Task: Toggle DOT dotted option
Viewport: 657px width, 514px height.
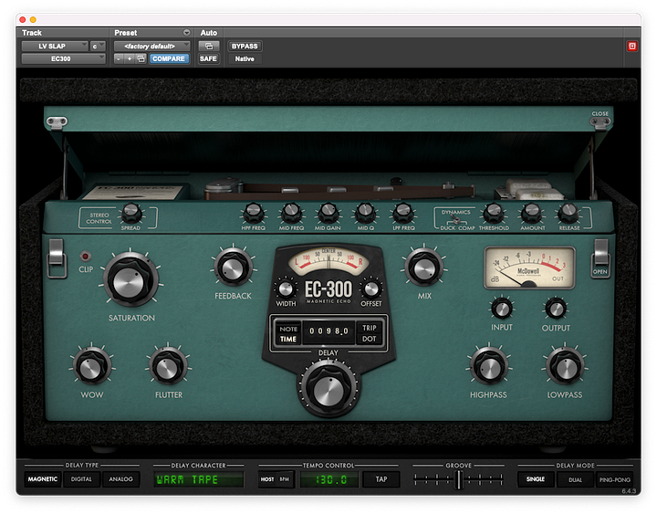Action: coord(370,339)
